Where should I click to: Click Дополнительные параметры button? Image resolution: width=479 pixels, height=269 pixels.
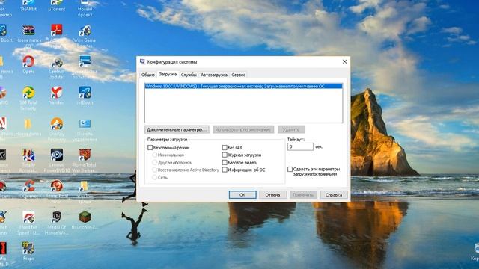(x=177, y=129)
